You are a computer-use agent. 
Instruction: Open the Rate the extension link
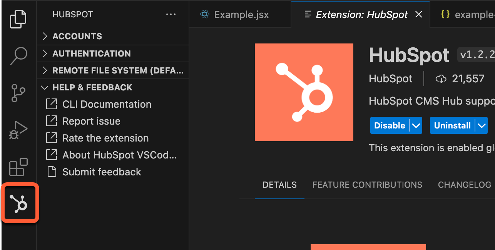tap(105, 138)
